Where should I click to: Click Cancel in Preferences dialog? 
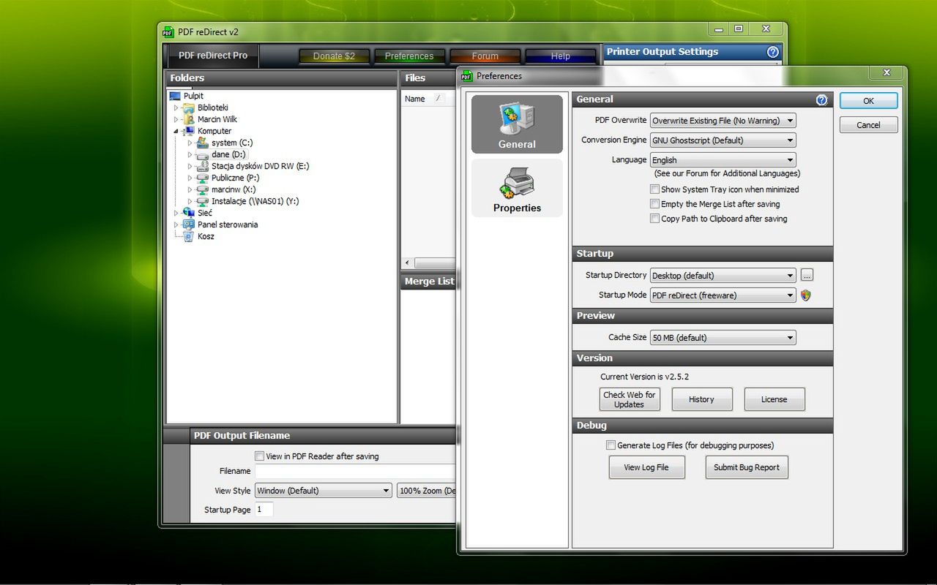868,125
